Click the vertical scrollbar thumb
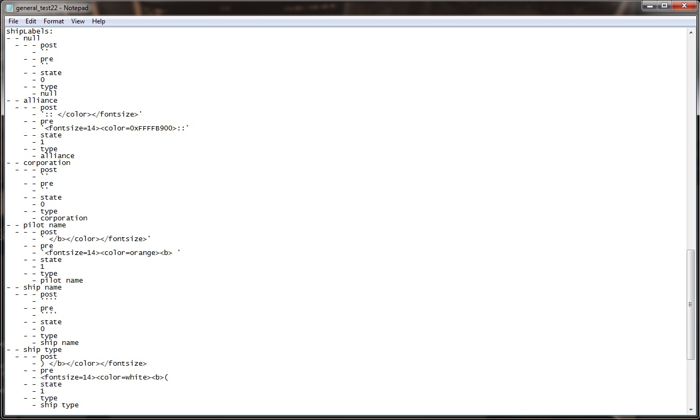Screen dimensions: 700x420 tap(690, 304)
